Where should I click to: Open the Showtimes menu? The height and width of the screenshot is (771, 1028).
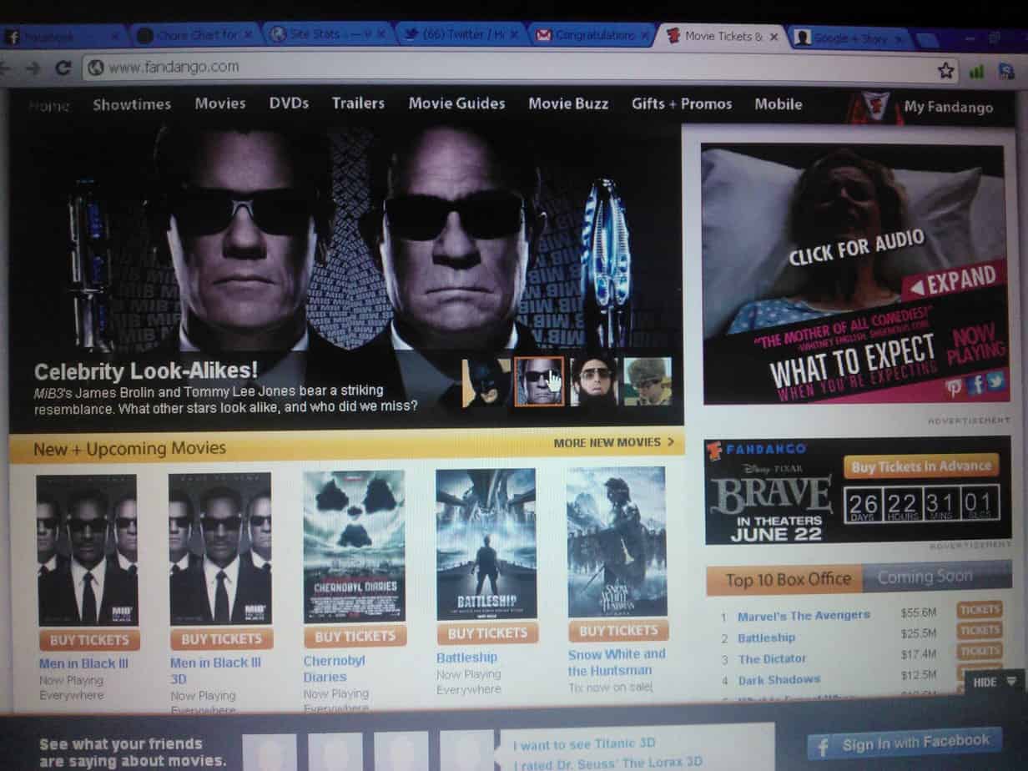[132, 104]
